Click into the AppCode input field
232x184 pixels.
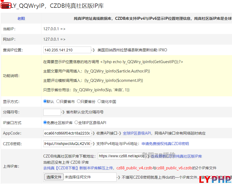tap(67, 133)
